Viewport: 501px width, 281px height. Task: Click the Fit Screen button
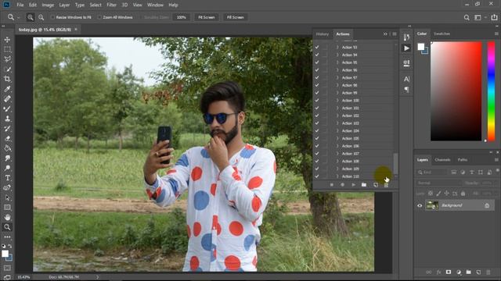pos(207,17)
